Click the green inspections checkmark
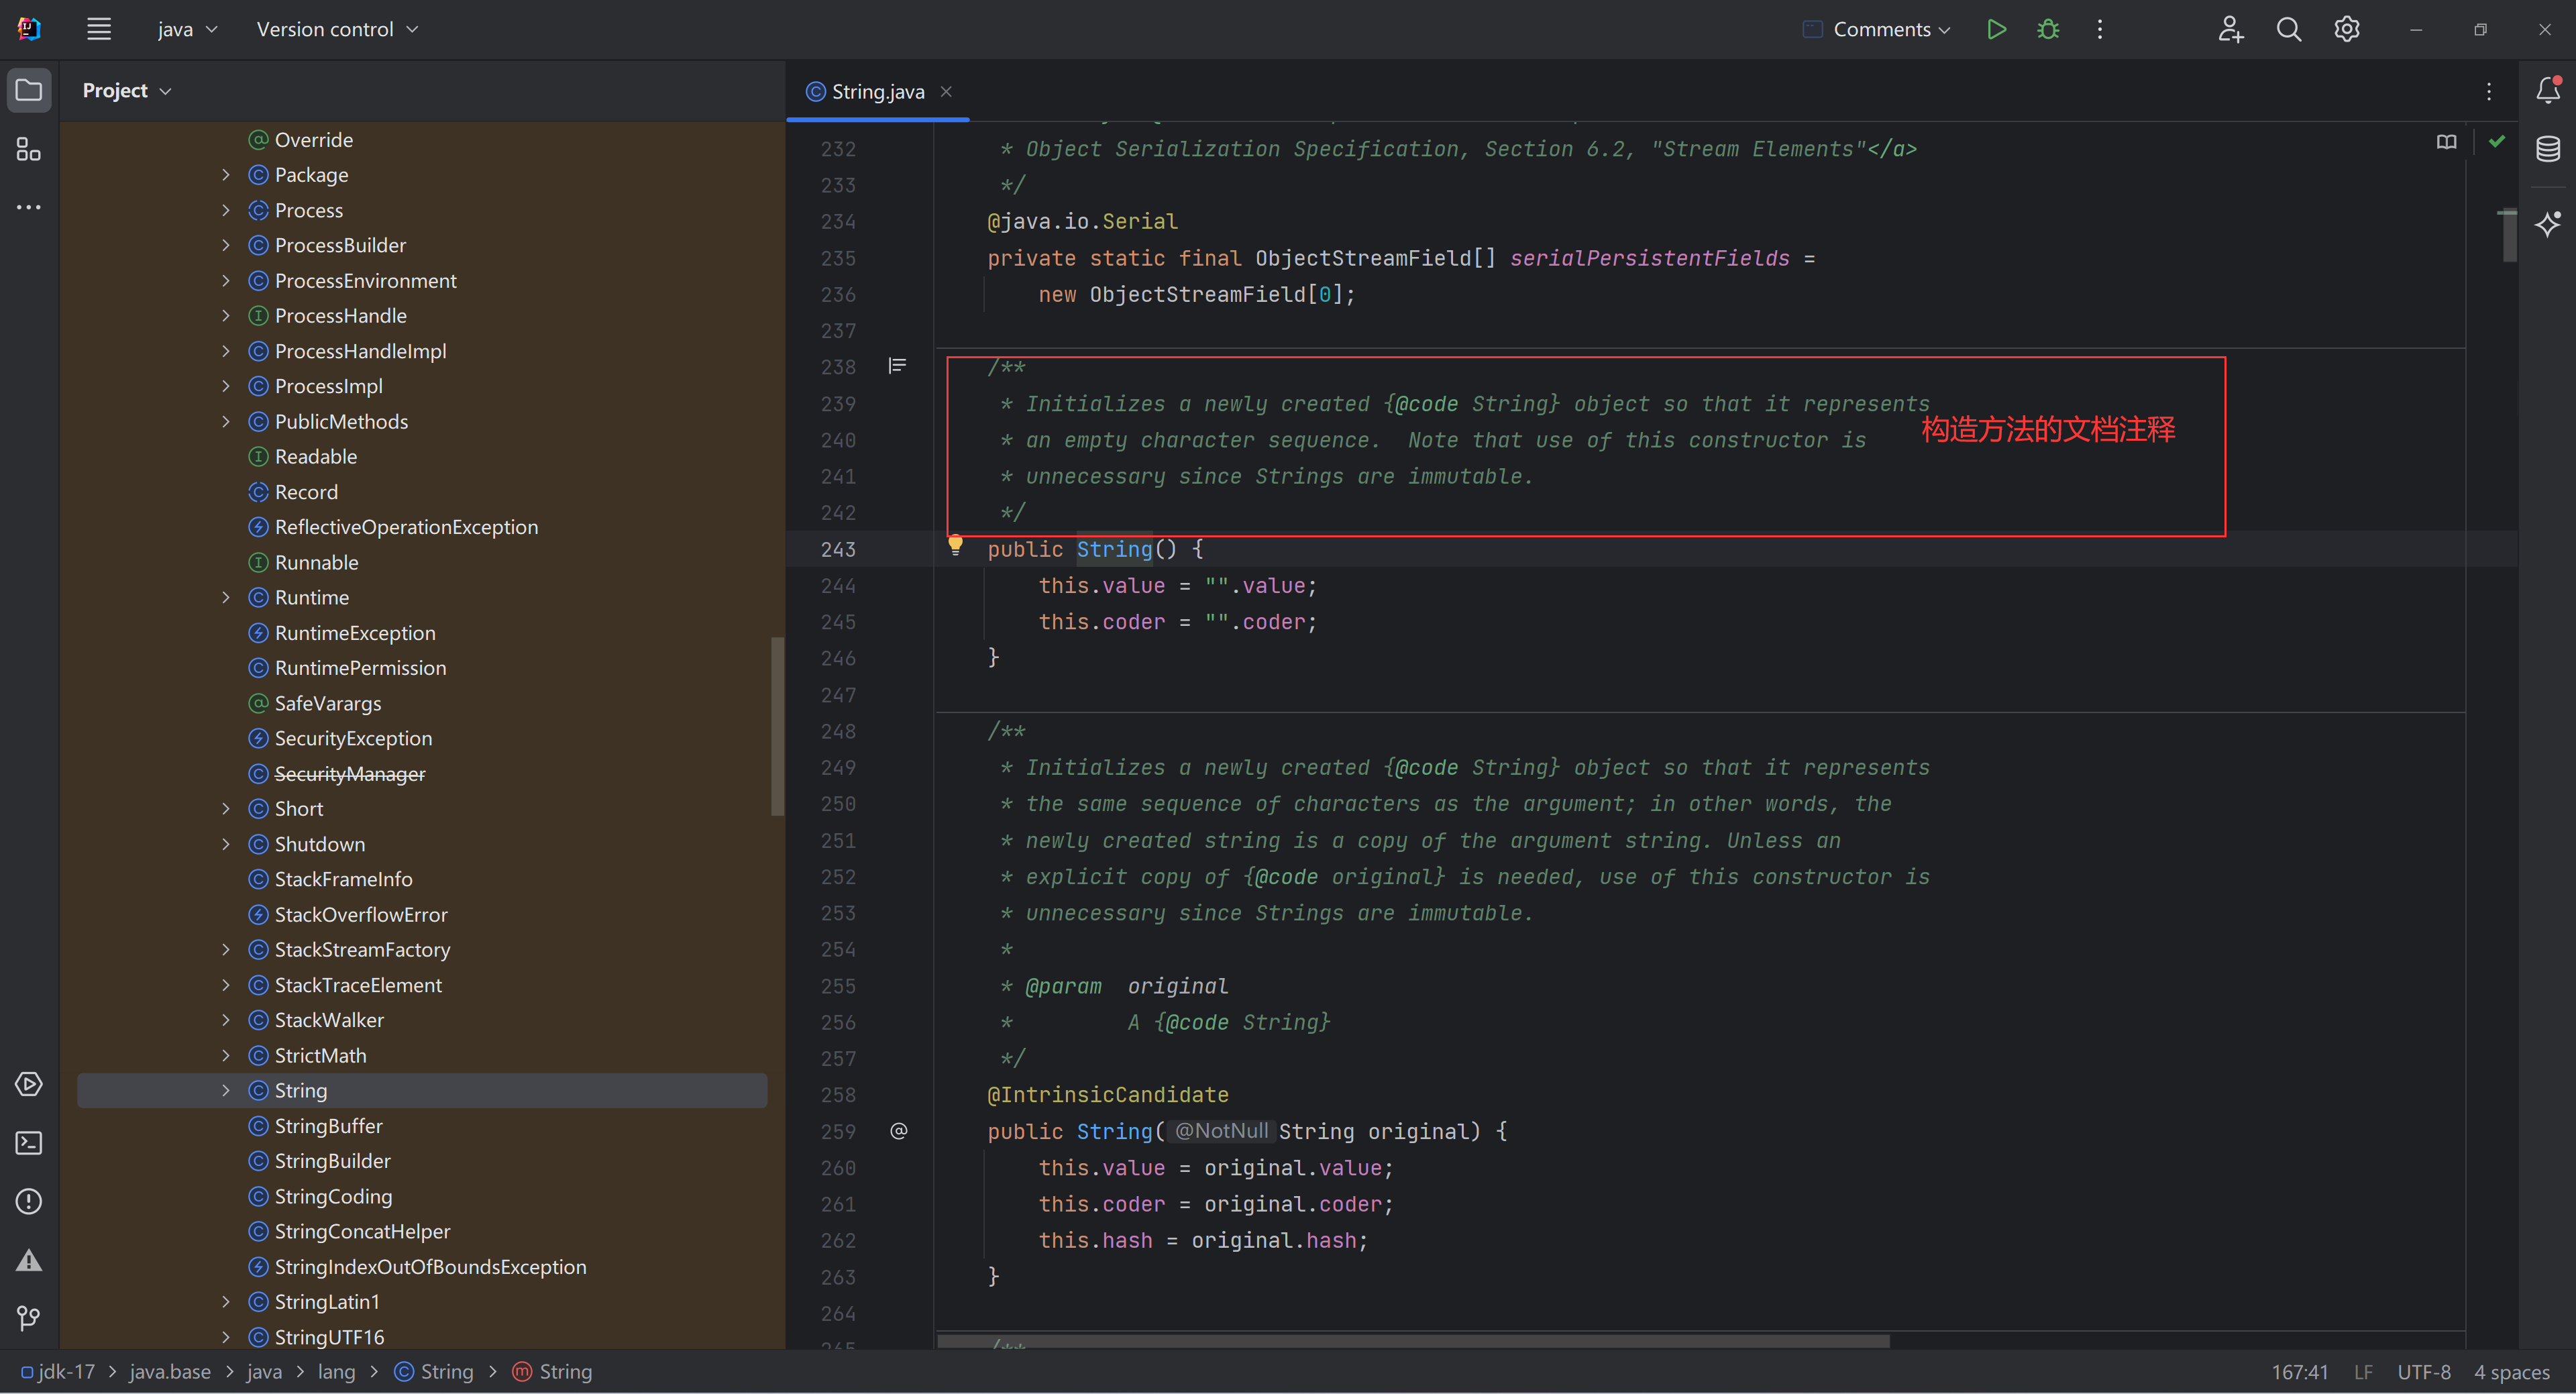 coord(2497,142)
